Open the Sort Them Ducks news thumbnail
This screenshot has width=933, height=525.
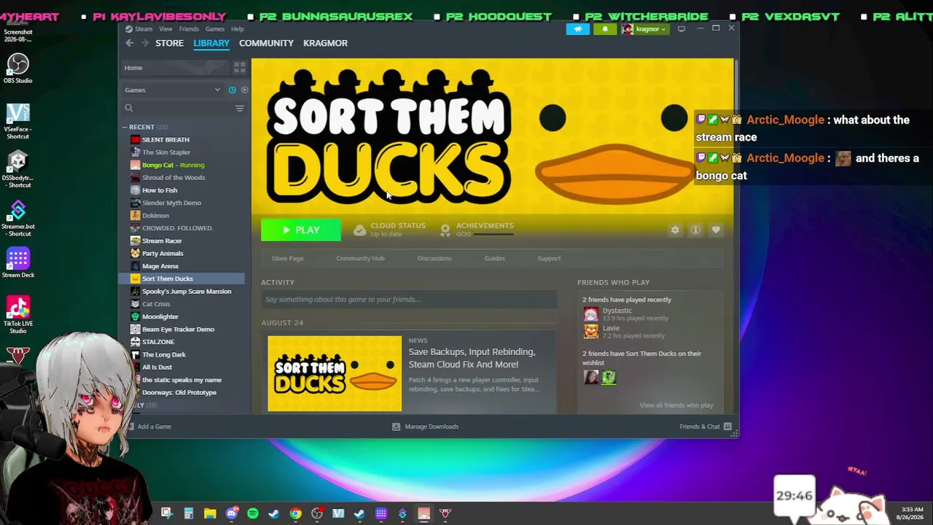[335, 373]
